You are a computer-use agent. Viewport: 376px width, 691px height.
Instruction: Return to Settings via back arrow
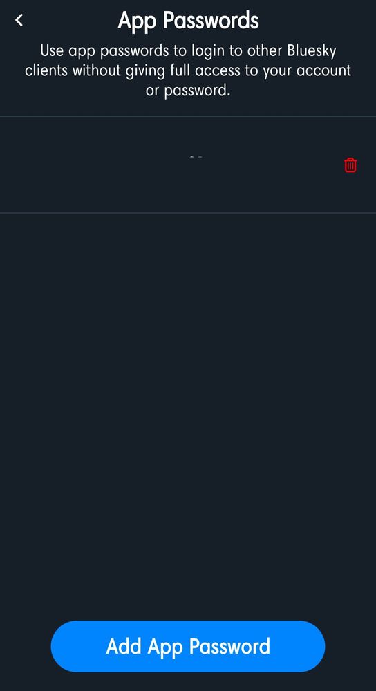click(x=19, y=20)
